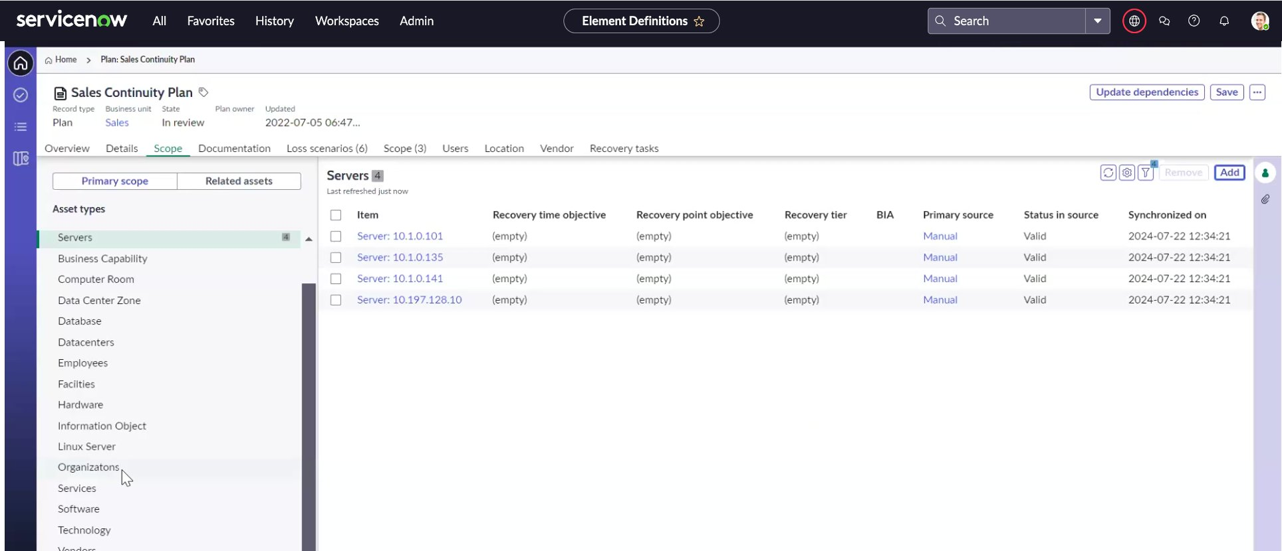Viewport: 1282px width, 551px height.
Task: Open the Server: 10.1.0.101 link
Action: click(400, 236)
